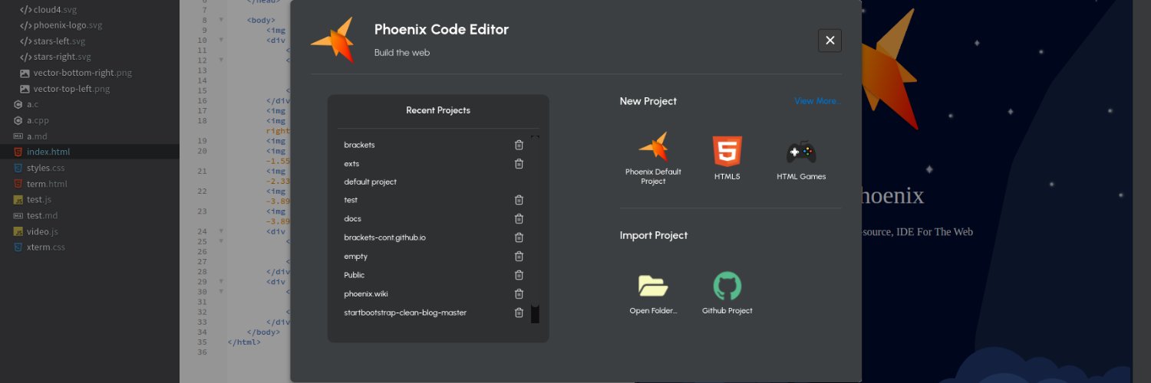Delete brackets project via trash icon
The image size is (1151, 383).
point(519,145)
